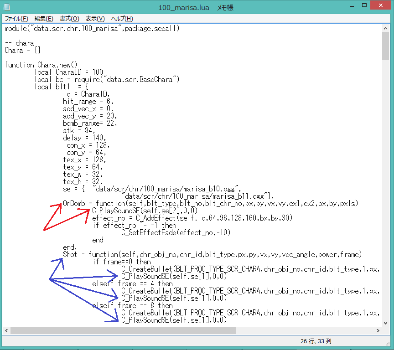The image size is (394, 350).
Task: Click the vertical scrollbar down arrow
Action: point(385,323)
